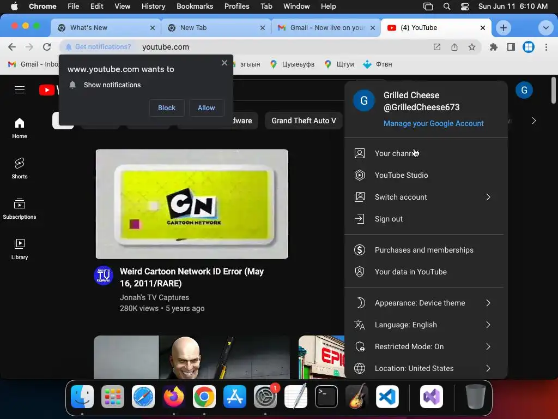Open the Cartoon Network ID Error video thumbnail

coord(192,204)
